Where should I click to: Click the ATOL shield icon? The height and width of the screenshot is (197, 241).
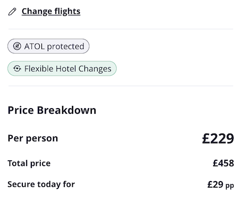[17, 46]
